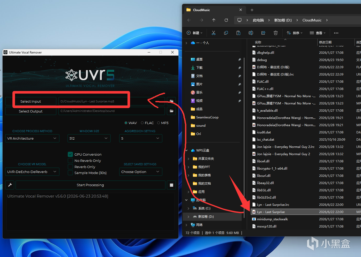This screenshot has height=257, width=361.
Task: Open the 查看 view dropdown in Explorer
Action: click(318, 33)
